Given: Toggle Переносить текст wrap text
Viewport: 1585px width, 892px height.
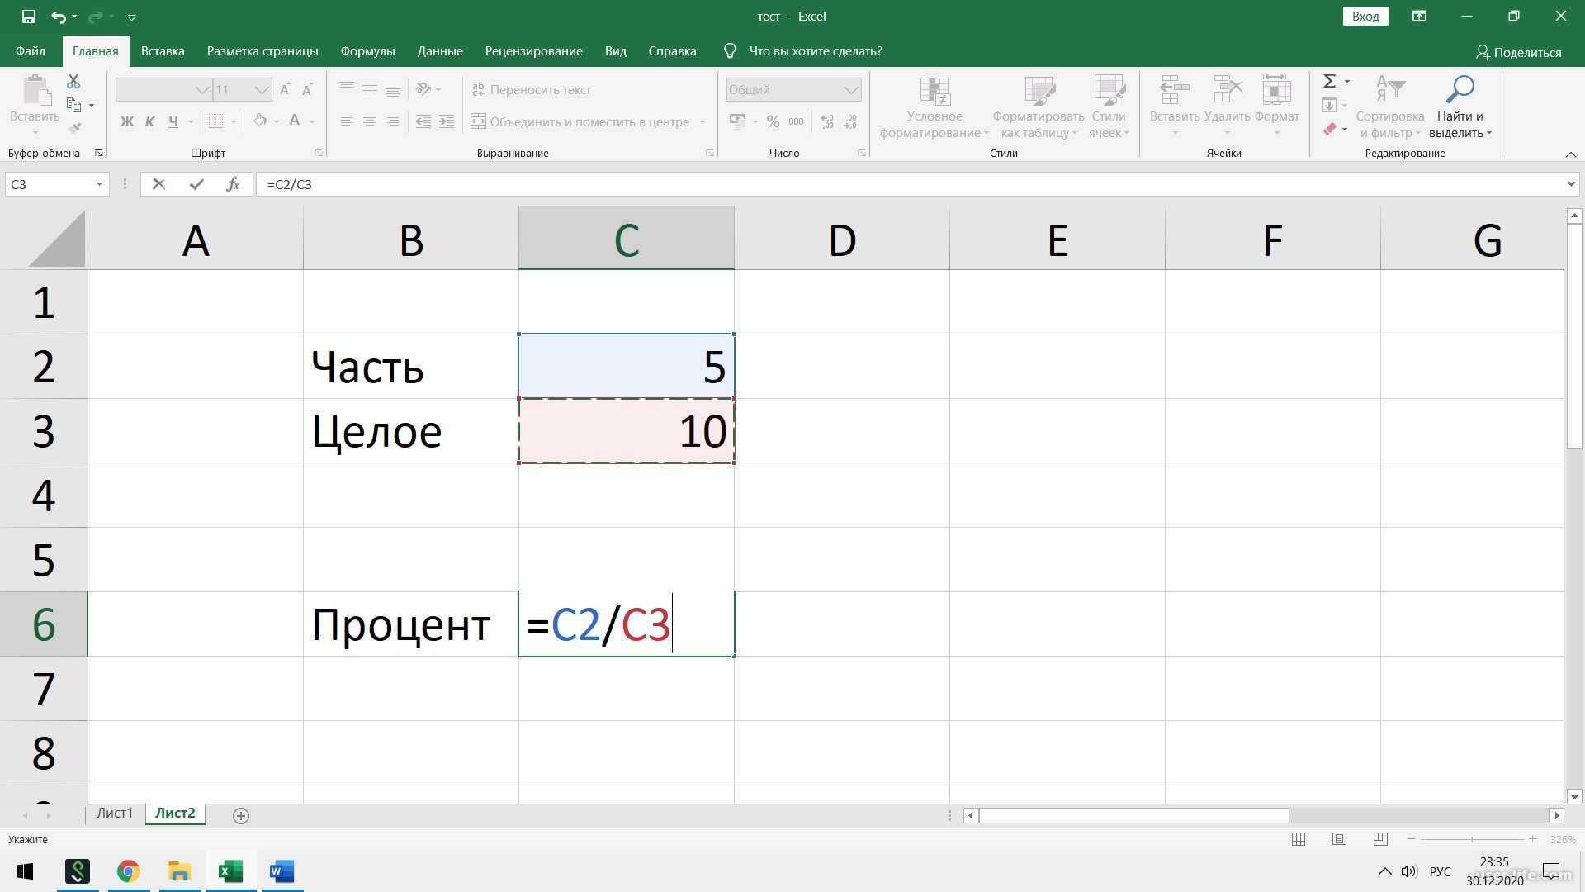Looking at the screenshot, I should point(531,89).
